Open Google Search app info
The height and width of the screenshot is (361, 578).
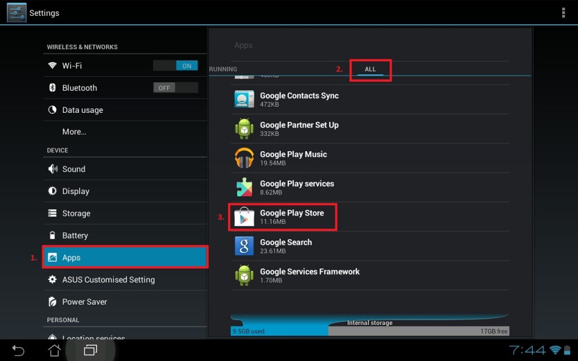[x=370, y=246]
